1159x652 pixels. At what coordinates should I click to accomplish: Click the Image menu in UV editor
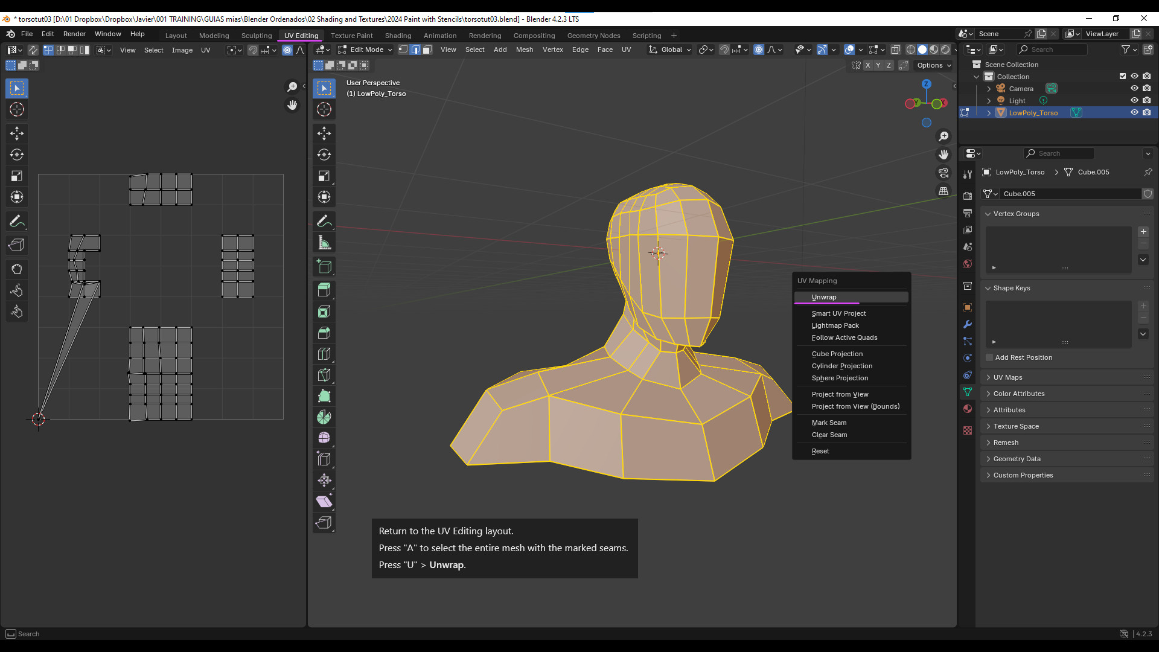(182, 50)
